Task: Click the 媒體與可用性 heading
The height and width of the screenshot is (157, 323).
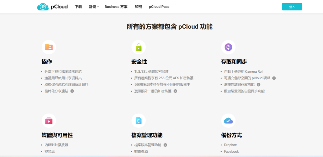Action: click(57, 135)
